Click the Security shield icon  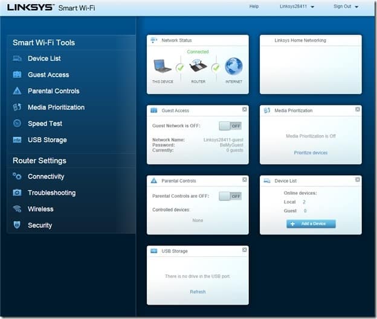pyautogui.click(x=17, y=225)
